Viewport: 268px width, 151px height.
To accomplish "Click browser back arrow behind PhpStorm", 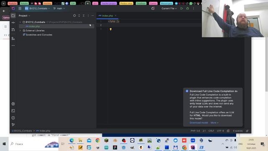I will [x=4, y=11].
